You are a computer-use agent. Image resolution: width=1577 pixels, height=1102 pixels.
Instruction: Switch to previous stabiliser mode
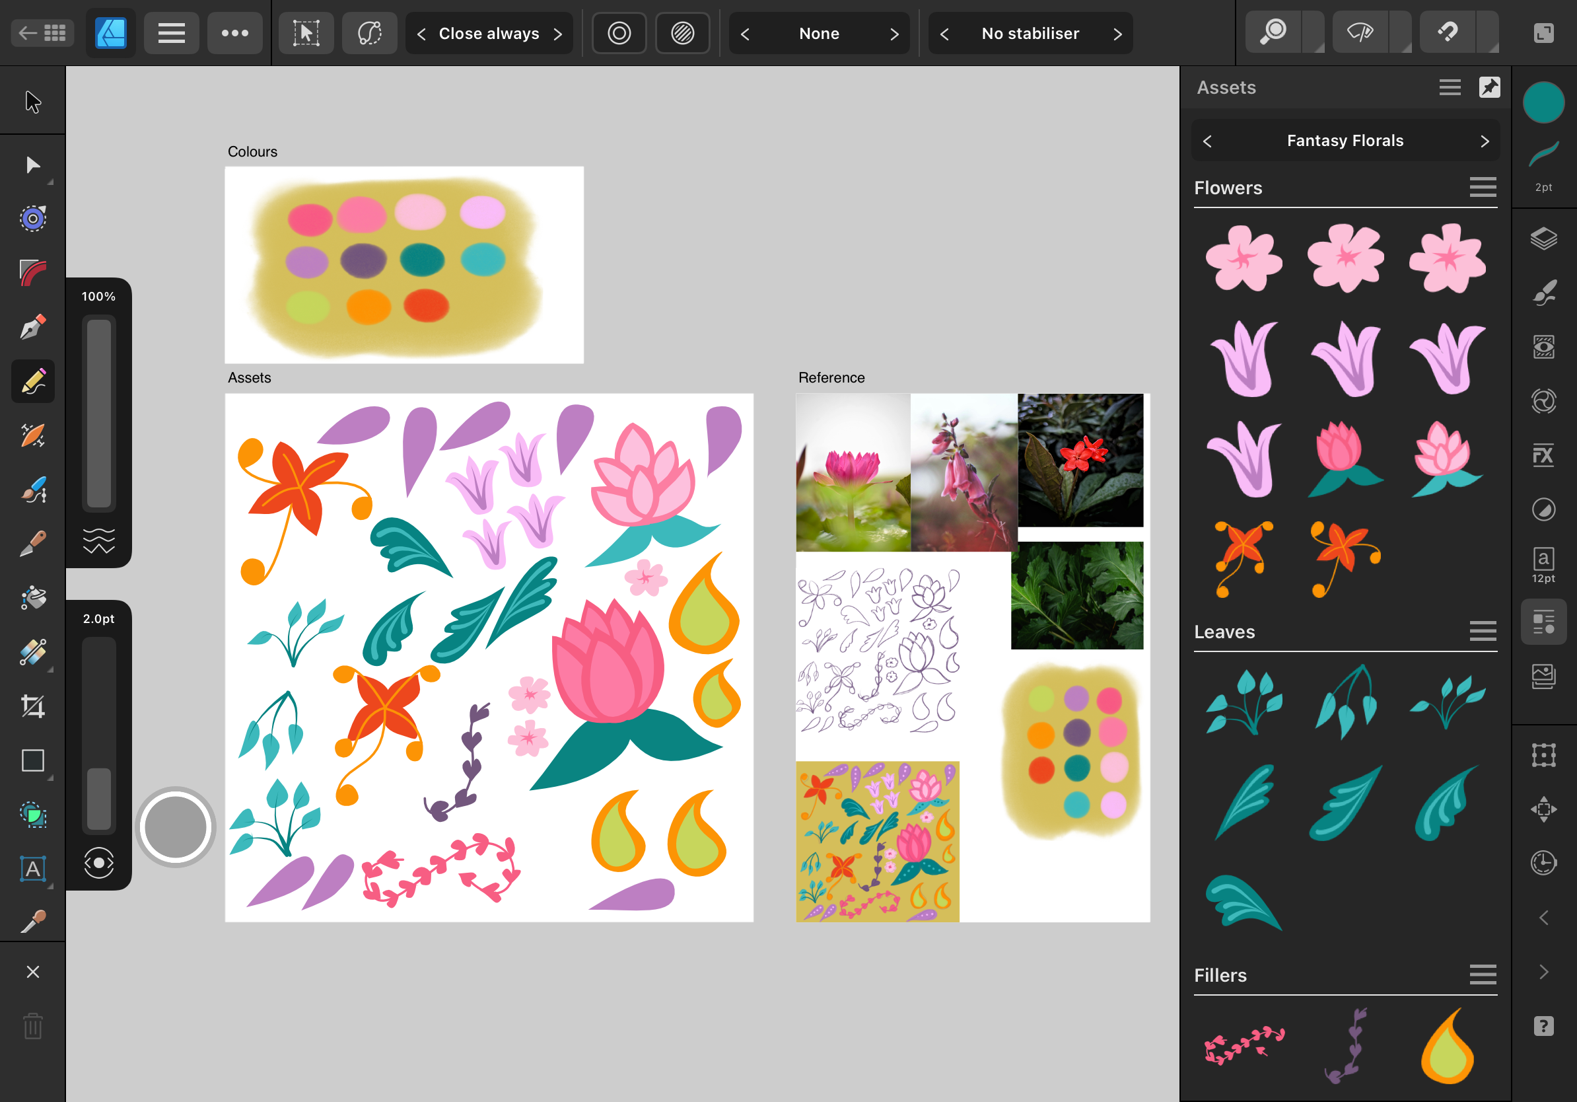pos(944,34)
